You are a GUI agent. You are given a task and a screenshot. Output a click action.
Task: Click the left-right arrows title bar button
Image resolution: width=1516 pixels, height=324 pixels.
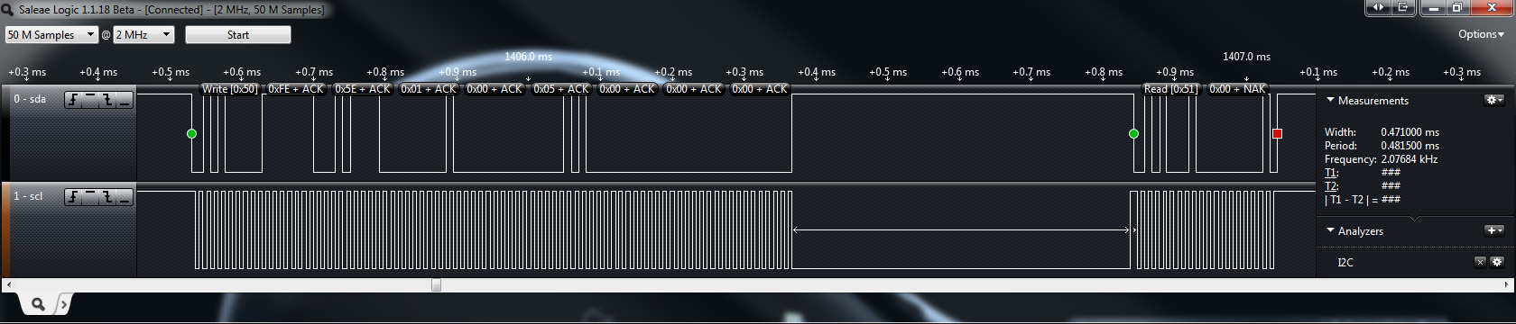1377,8
